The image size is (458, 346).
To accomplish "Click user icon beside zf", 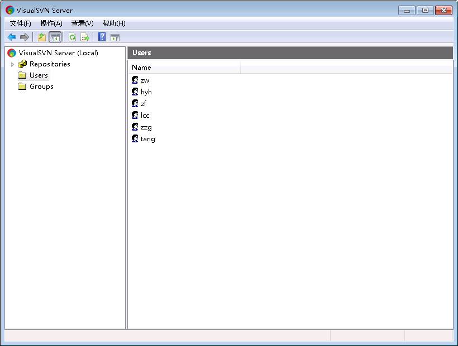I will click(135, 103).
